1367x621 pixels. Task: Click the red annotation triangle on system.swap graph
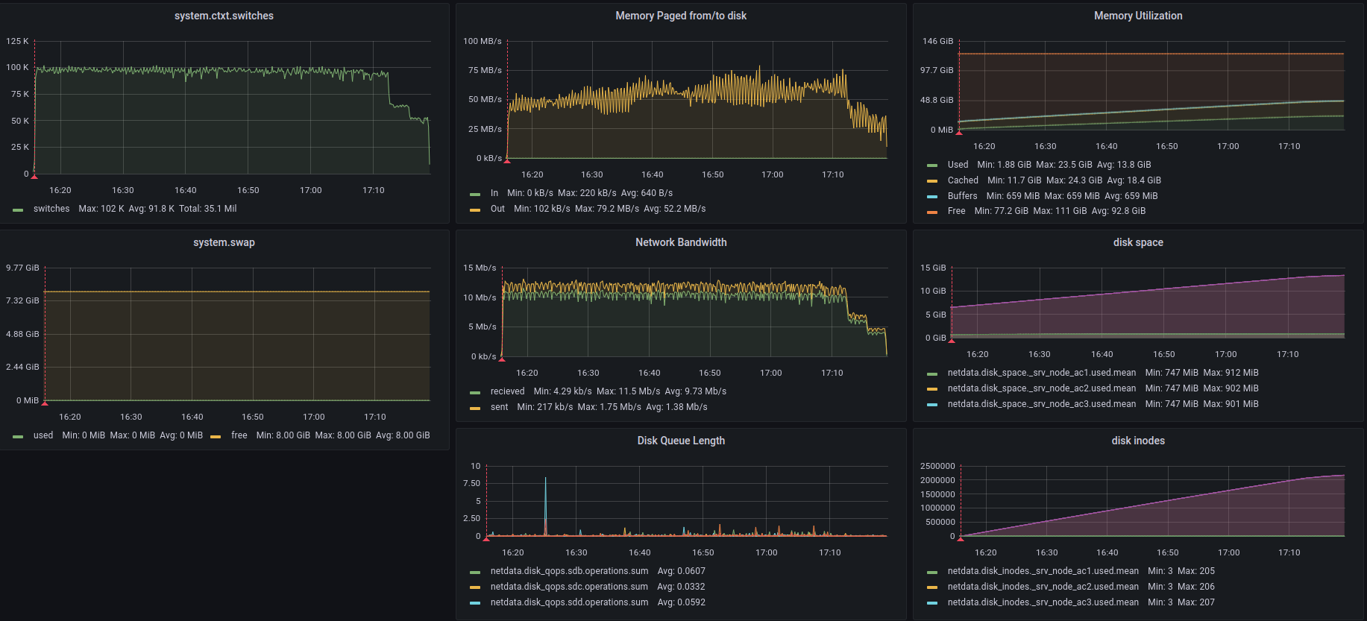[45, 403]
